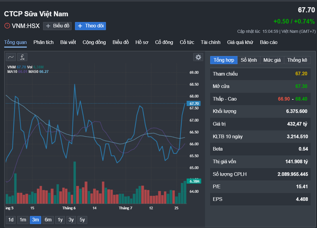Select the Cổ tức tab
Viewport: 317px width, 228px height.
tap(187, 42)
